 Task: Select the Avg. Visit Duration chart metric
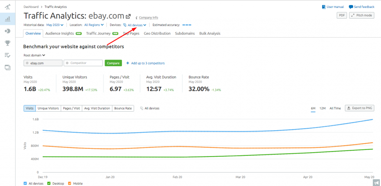[x=97, y=108]
